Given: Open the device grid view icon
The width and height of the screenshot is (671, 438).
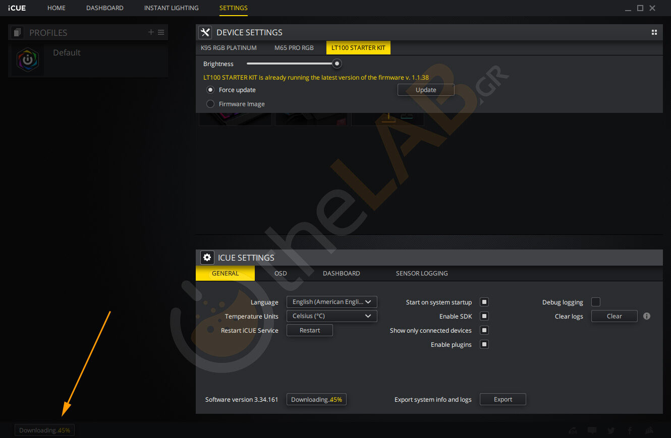Looking at the screenshot, I should tap(654, 32).
